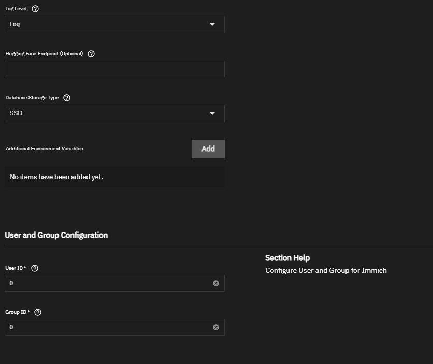Click the Log Level help icon
Image resolution: width=433 pixels, height=364 pixels.
click(35, 9)
